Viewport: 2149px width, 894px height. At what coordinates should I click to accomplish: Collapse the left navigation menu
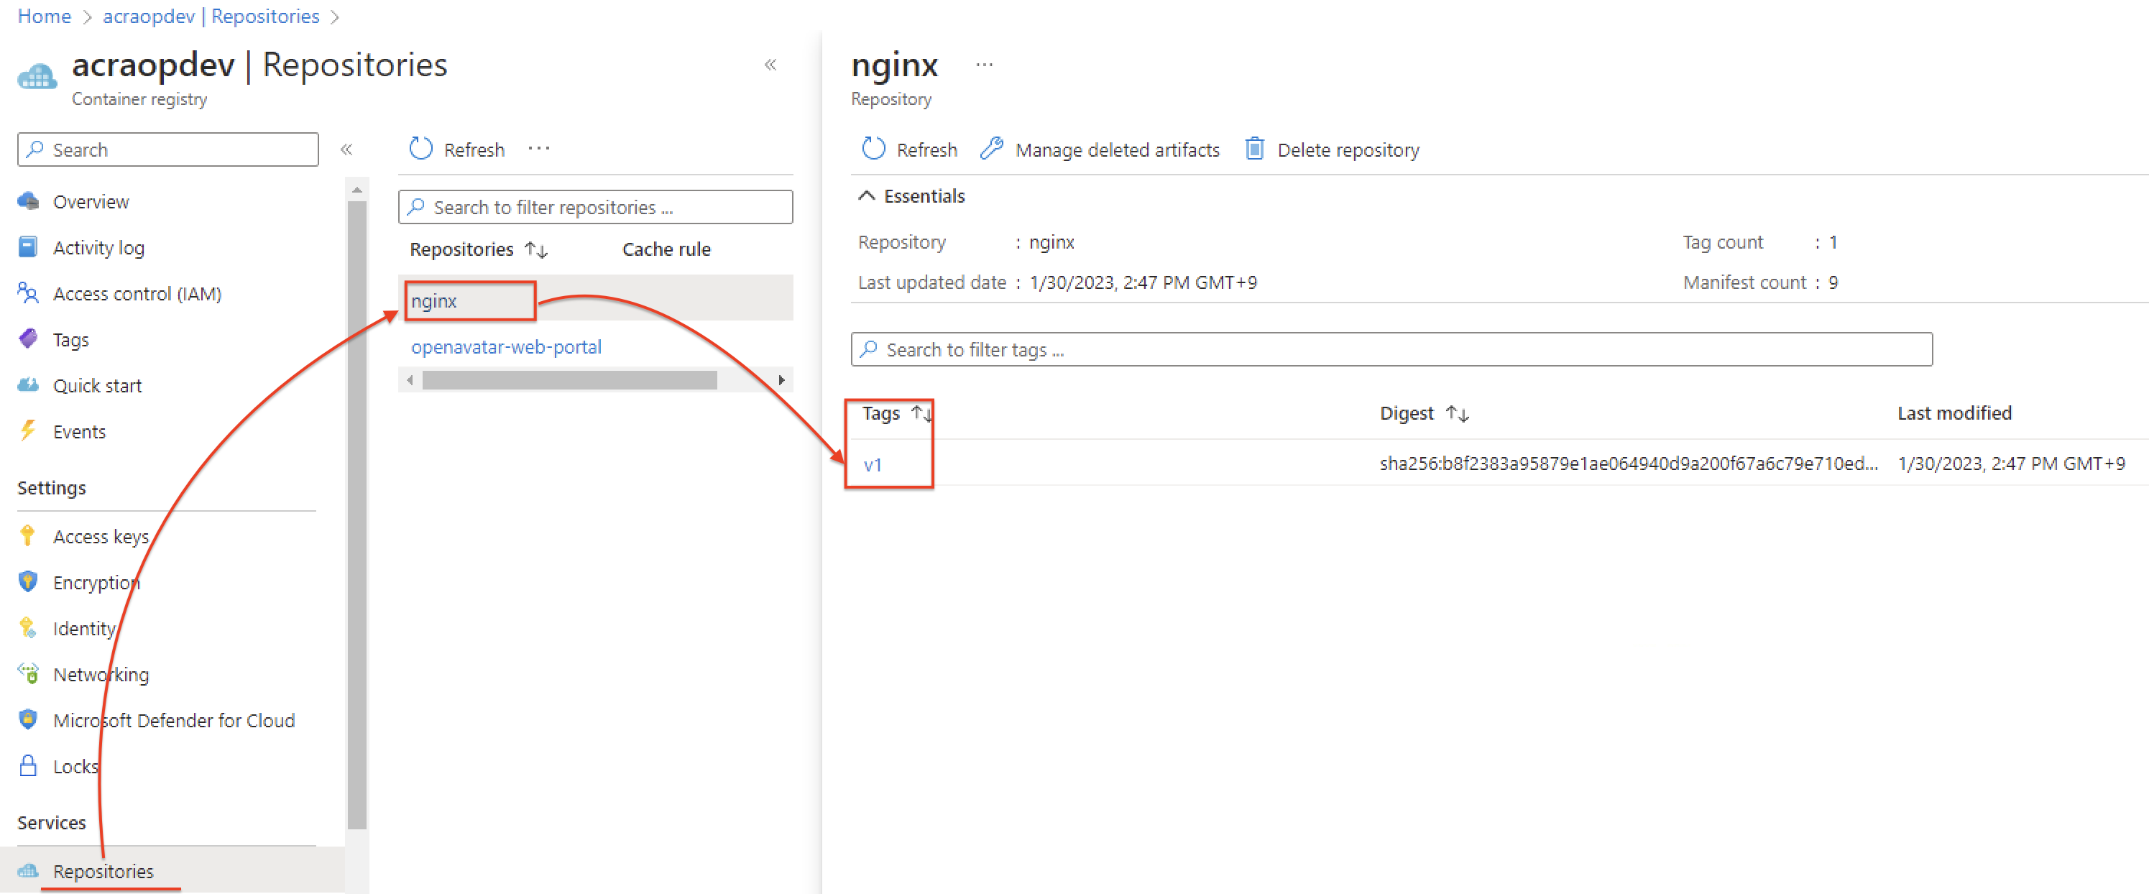(x=346, y=149)
